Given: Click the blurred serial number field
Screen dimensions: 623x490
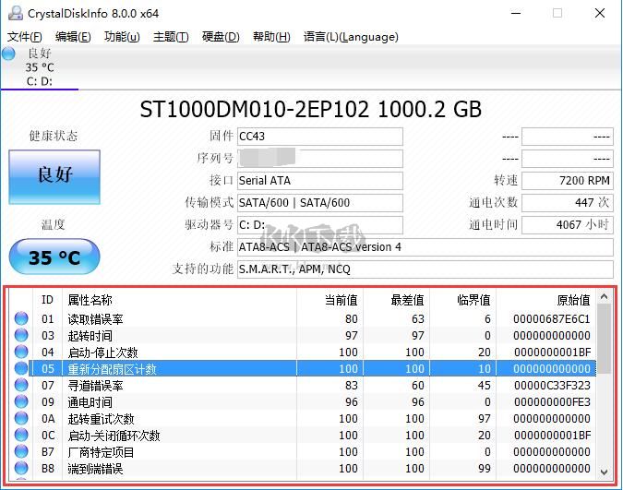Looking at the screenshot, I should [x=320, y=159].
